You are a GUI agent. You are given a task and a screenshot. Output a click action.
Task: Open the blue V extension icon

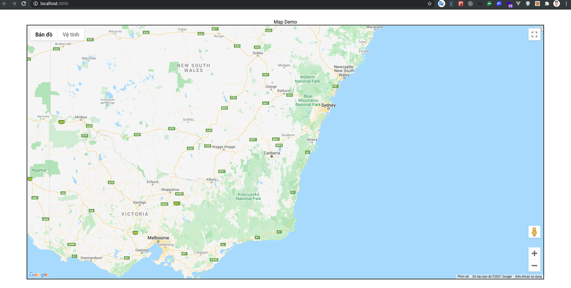tap(451, 3)
